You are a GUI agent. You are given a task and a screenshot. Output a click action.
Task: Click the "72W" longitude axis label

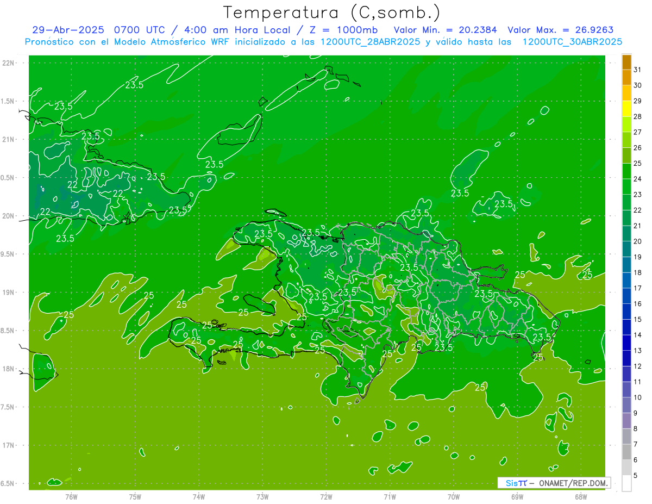tap(326, 496)
